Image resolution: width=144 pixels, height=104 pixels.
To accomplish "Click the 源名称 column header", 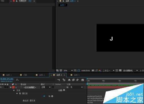I will 23,84.
